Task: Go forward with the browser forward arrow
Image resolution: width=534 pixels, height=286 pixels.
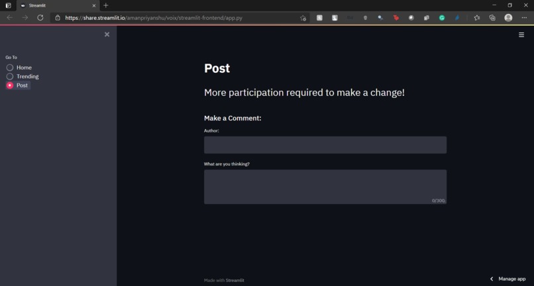Action: tap(25, 18)
